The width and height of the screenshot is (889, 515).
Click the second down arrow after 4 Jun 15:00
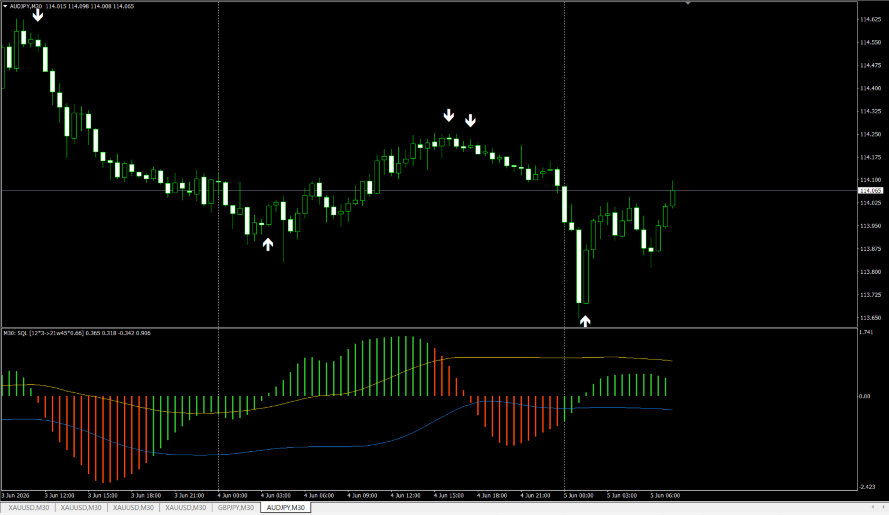tap(470, 121)
